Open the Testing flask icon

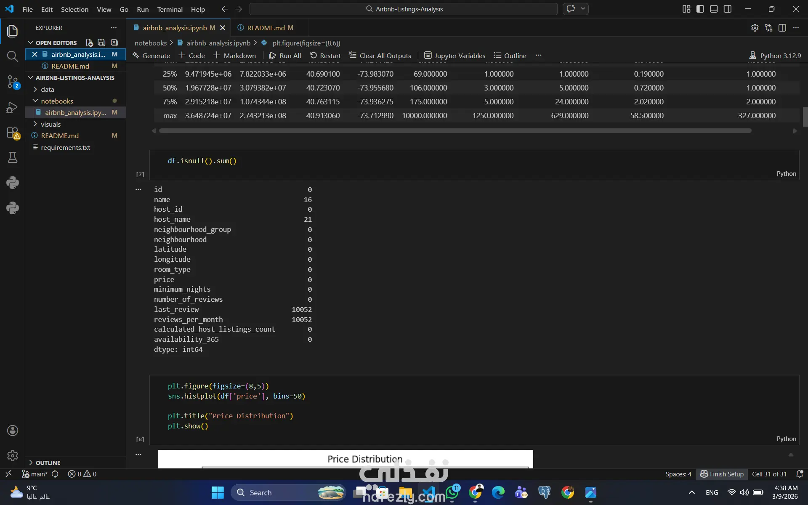12,158
